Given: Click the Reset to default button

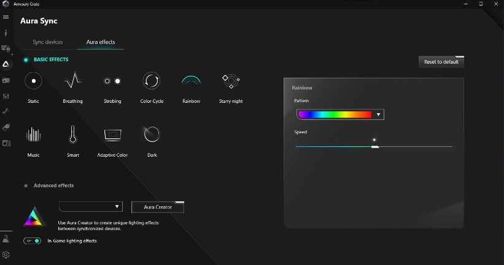Looking at the screenshot, I should (441, 62).
